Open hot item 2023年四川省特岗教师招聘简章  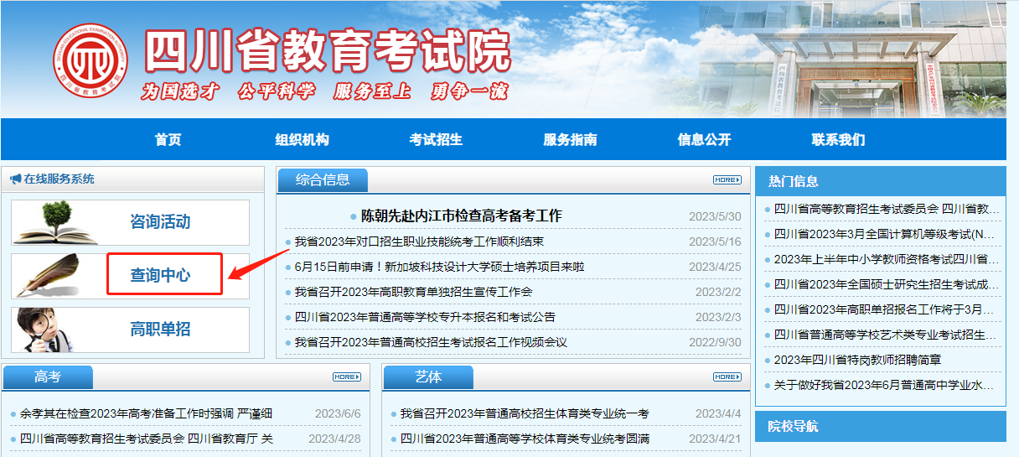coord(857,360)
